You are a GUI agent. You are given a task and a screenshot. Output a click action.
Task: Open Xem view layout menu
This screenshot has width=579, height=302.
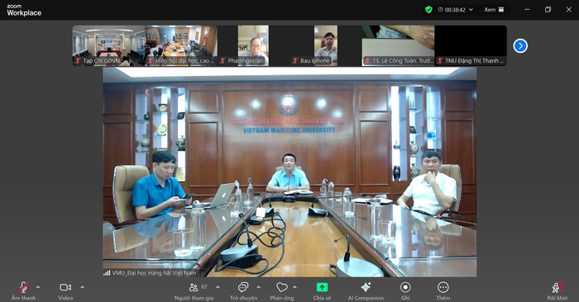[494, 10]
